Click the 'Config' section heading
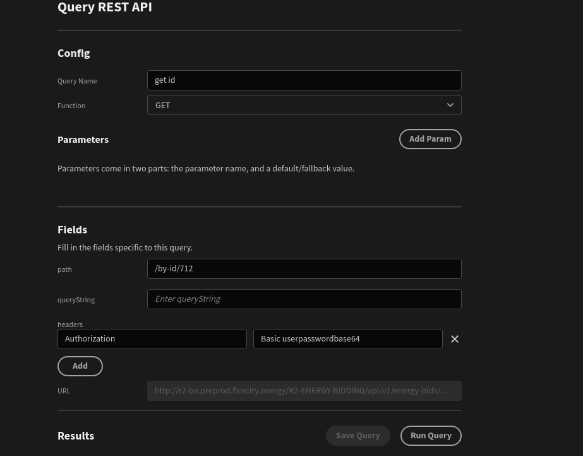Viewport: 583px width, 456px height. coord(74,53)
